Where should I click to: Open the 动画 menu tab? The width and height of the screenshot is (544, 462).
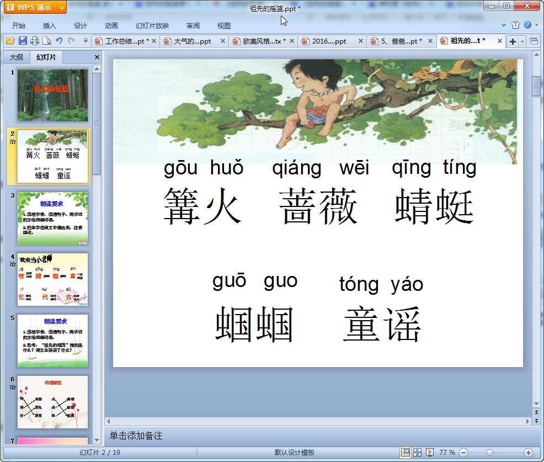point(111,26)
